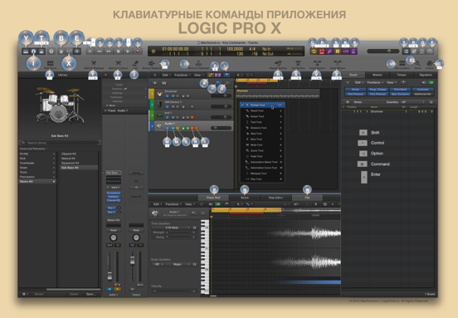Click the Split by Locators toolbar icon

coord(118,63)
